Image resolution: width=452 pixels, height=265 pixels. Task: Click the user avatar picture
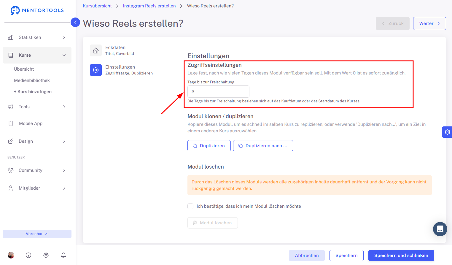[11, 255]
